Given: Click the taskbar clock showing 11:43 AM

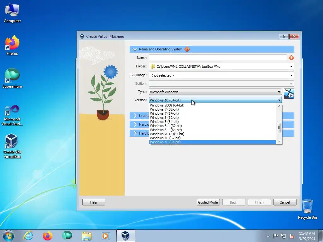Looking at the screenshot, I should point(307,236).
